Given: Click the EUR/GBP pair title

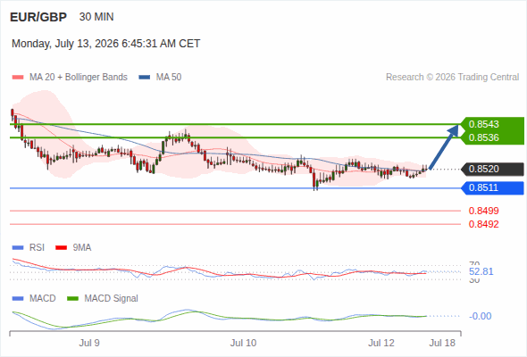Looking at the screenshot, I should [38, 17].
